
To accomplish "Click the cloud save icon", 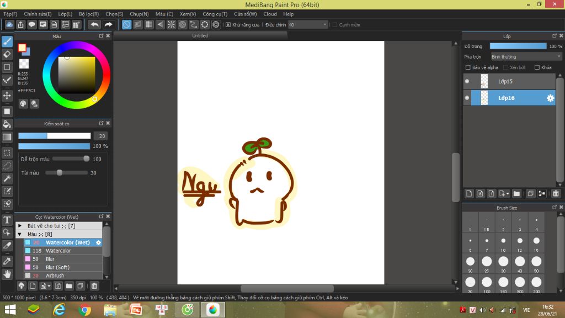I will pos(10,24).
